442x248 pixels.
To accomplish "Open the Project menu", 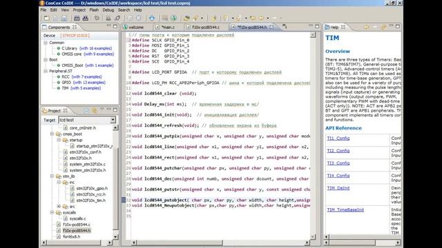I will coord(79,10).
